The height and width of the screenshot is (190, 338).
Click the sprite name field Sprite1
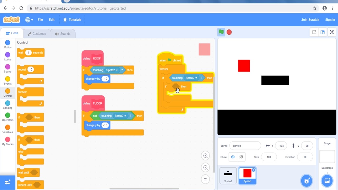pos(245,146)
